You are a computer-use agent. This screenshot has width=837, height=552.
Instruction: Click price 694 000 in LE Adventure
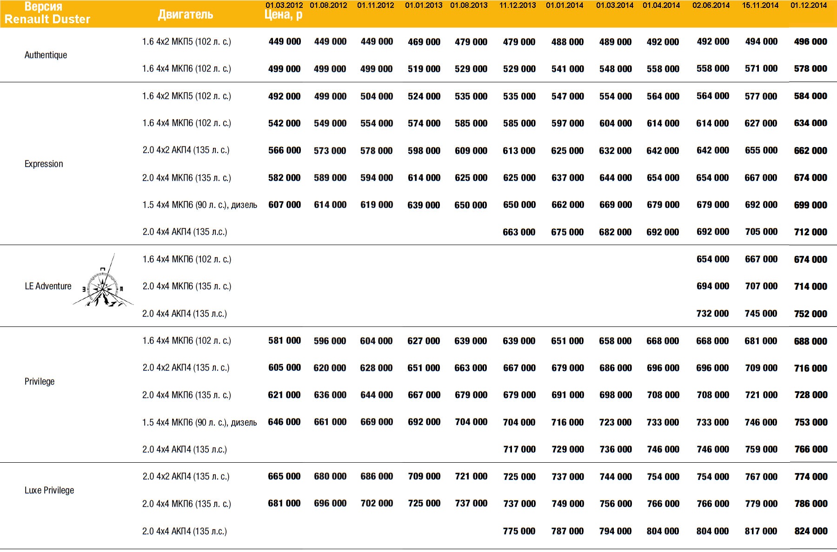click(713, 286)
